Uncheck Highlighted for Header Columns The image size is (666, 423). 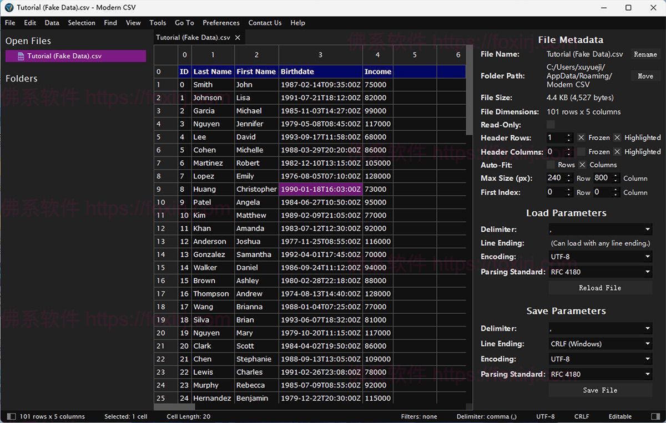click(617, 151)
